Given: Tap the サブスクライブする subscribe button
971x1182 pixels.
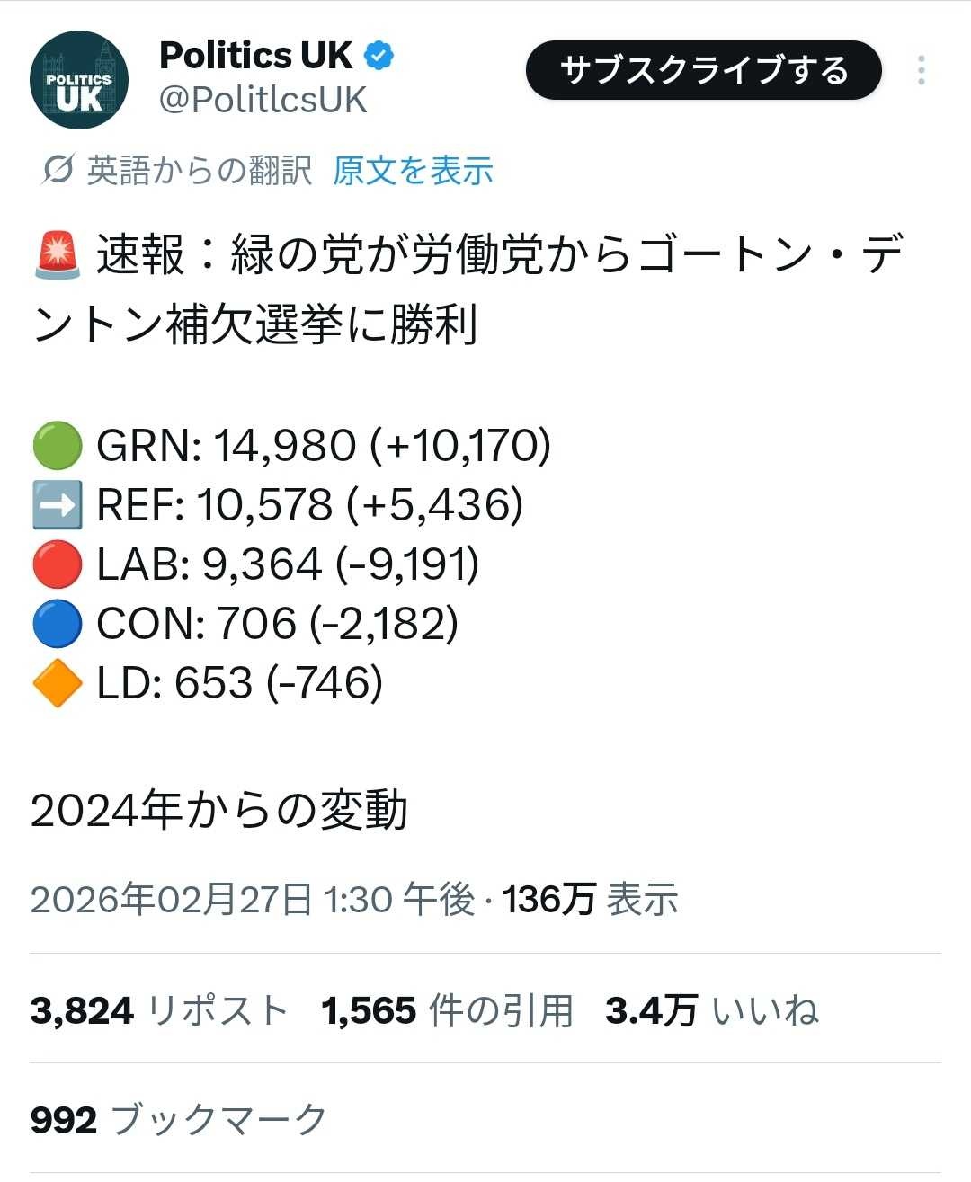Looking at the screenshot, I should pos(703,70).
